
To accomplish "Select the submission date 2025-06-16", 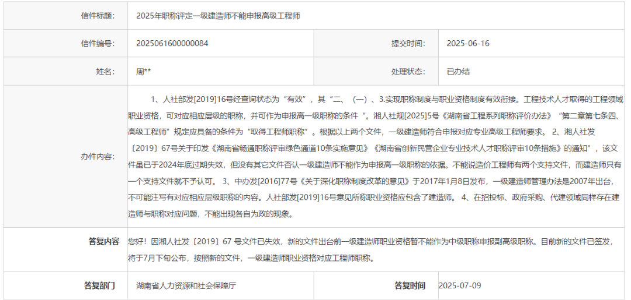I will (467, 44).
